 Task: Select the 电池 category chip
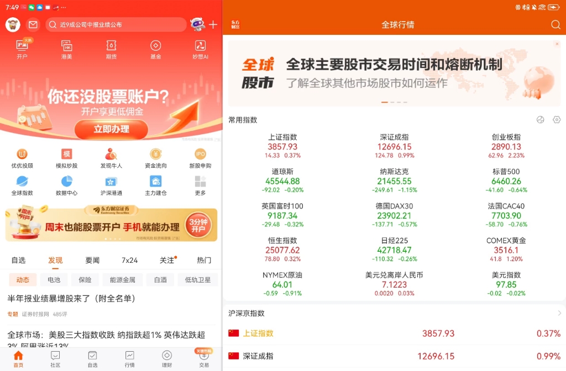(54, 280)
